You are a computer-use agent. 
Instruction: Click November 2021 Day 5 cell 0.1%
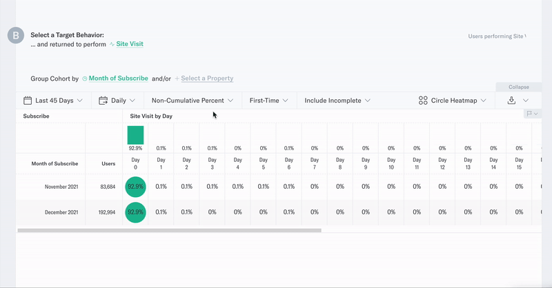point(264,187)
